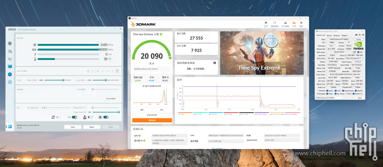This screenshot has height=167, width=383.
Task: Click the GPU-Z refresh icon
Action: (x=360, y=35)
